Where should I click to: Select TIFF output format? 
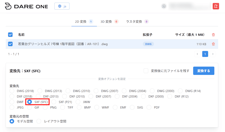click(63, 108)
